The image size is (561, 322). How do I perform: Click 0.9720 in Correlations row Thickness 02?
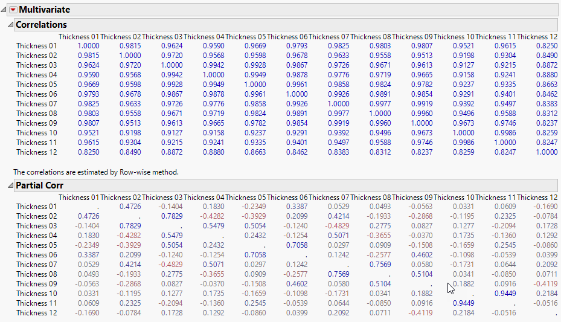[172, 56]
